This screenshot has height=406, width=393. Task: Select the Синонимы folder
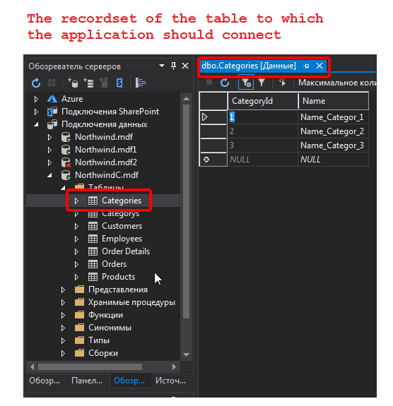point(110,328)
